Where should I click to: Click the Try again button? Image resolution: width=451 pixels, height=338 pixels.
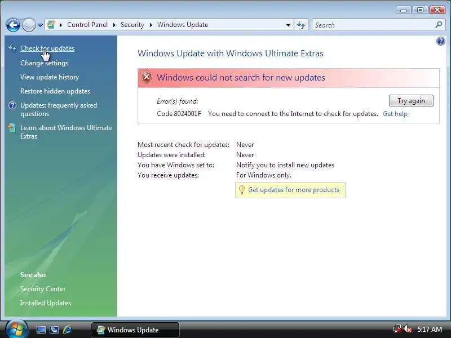(411, 101)
